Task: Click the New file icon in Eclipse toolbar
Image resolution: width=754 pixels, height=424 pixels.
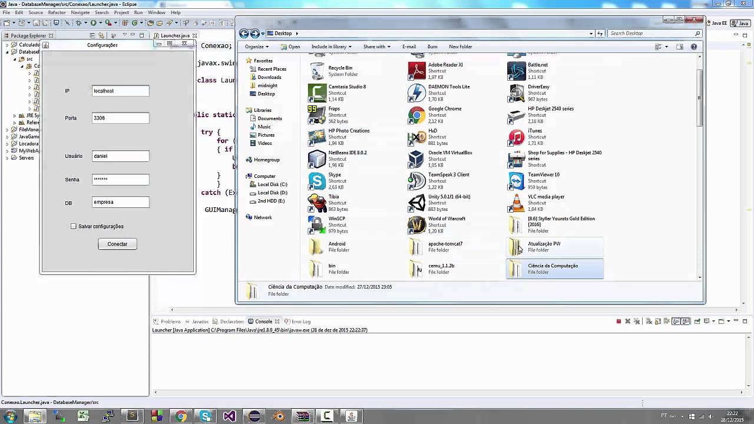Action: 6,23
